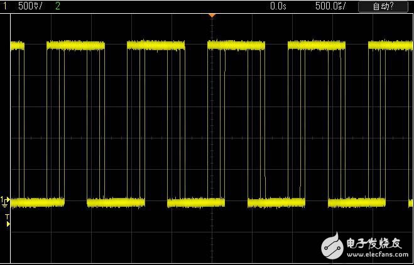Select channel 1 indicator in top bar
The height and width of the screenshot is (265, 414).
tap(4, 6)
